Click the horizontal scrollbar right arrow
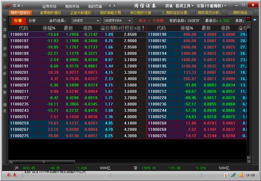Image resolution: width=261 pixels, height=181 pixels. point(249,162)
